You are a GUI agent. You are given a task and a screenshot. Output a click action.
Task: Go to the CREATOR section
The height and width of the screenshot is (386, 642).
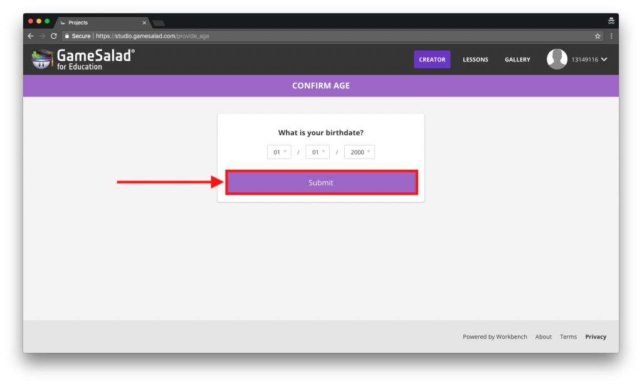[x=432, y=60]
